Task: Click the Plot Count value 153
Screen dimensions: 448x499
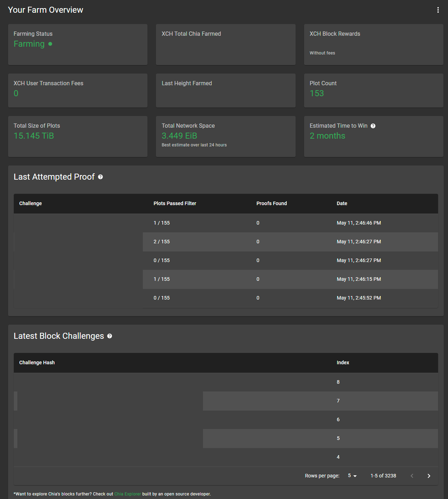Action: (317, 93)
